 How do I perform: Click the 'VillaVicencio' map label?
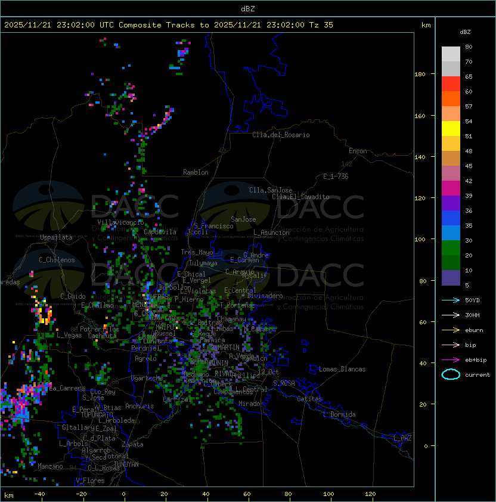pyautogui.click(x=120, y=222)
